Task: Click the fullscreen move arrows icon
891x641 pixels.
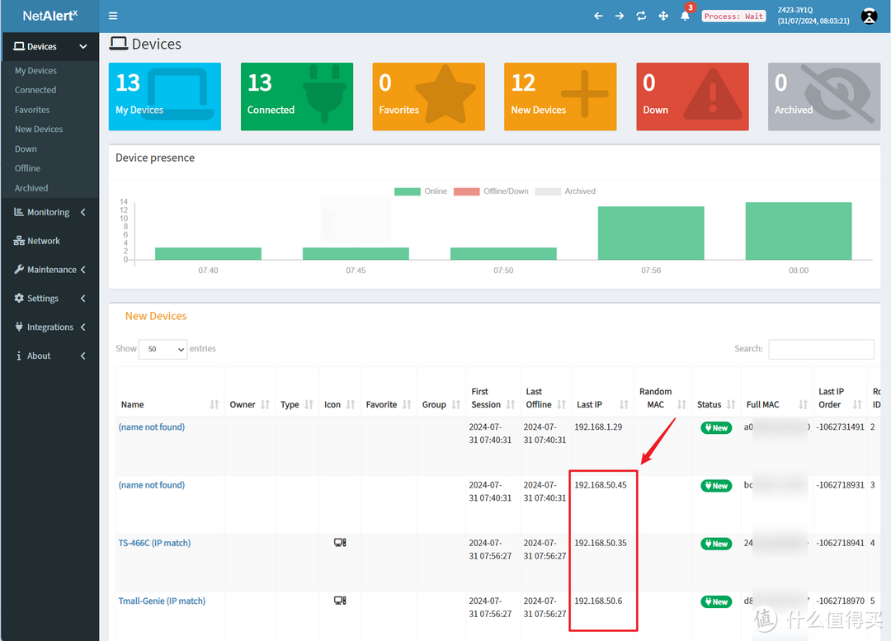Action: [662, 16]
